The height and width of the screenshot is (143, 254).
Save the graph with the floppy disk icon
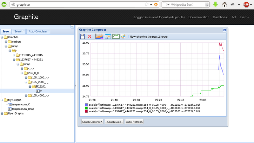pos(83,36)
